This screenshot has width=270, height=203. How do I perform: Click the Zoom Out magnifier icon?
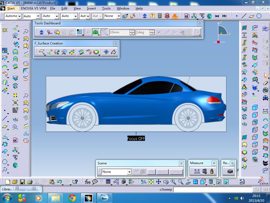[x=181, y=182]
